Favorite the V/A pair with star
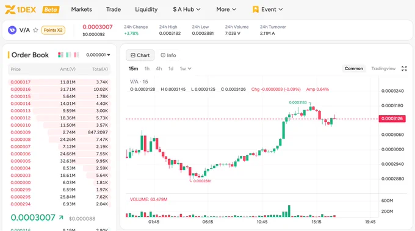The height and width of the screenshot is (231, 415). (x=35, y=30)
